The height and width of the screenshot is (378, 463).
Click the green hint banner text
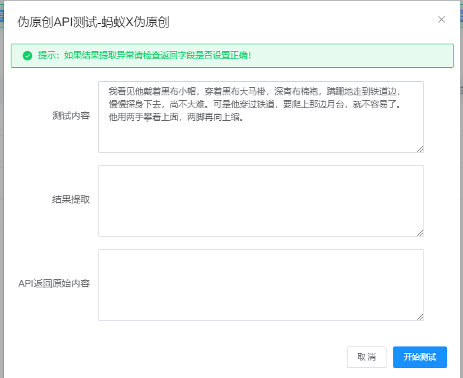click(x=144, y=56)
